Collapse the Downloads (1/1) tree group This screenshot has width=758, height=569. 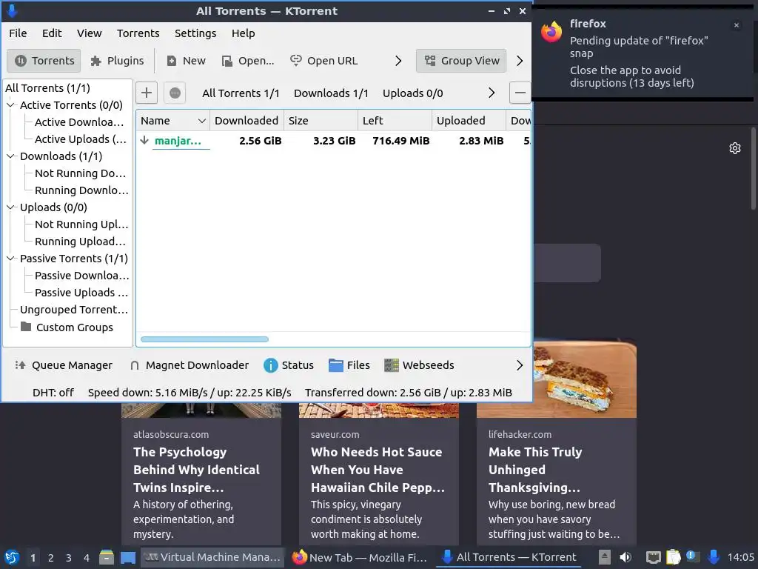point(10,156)
